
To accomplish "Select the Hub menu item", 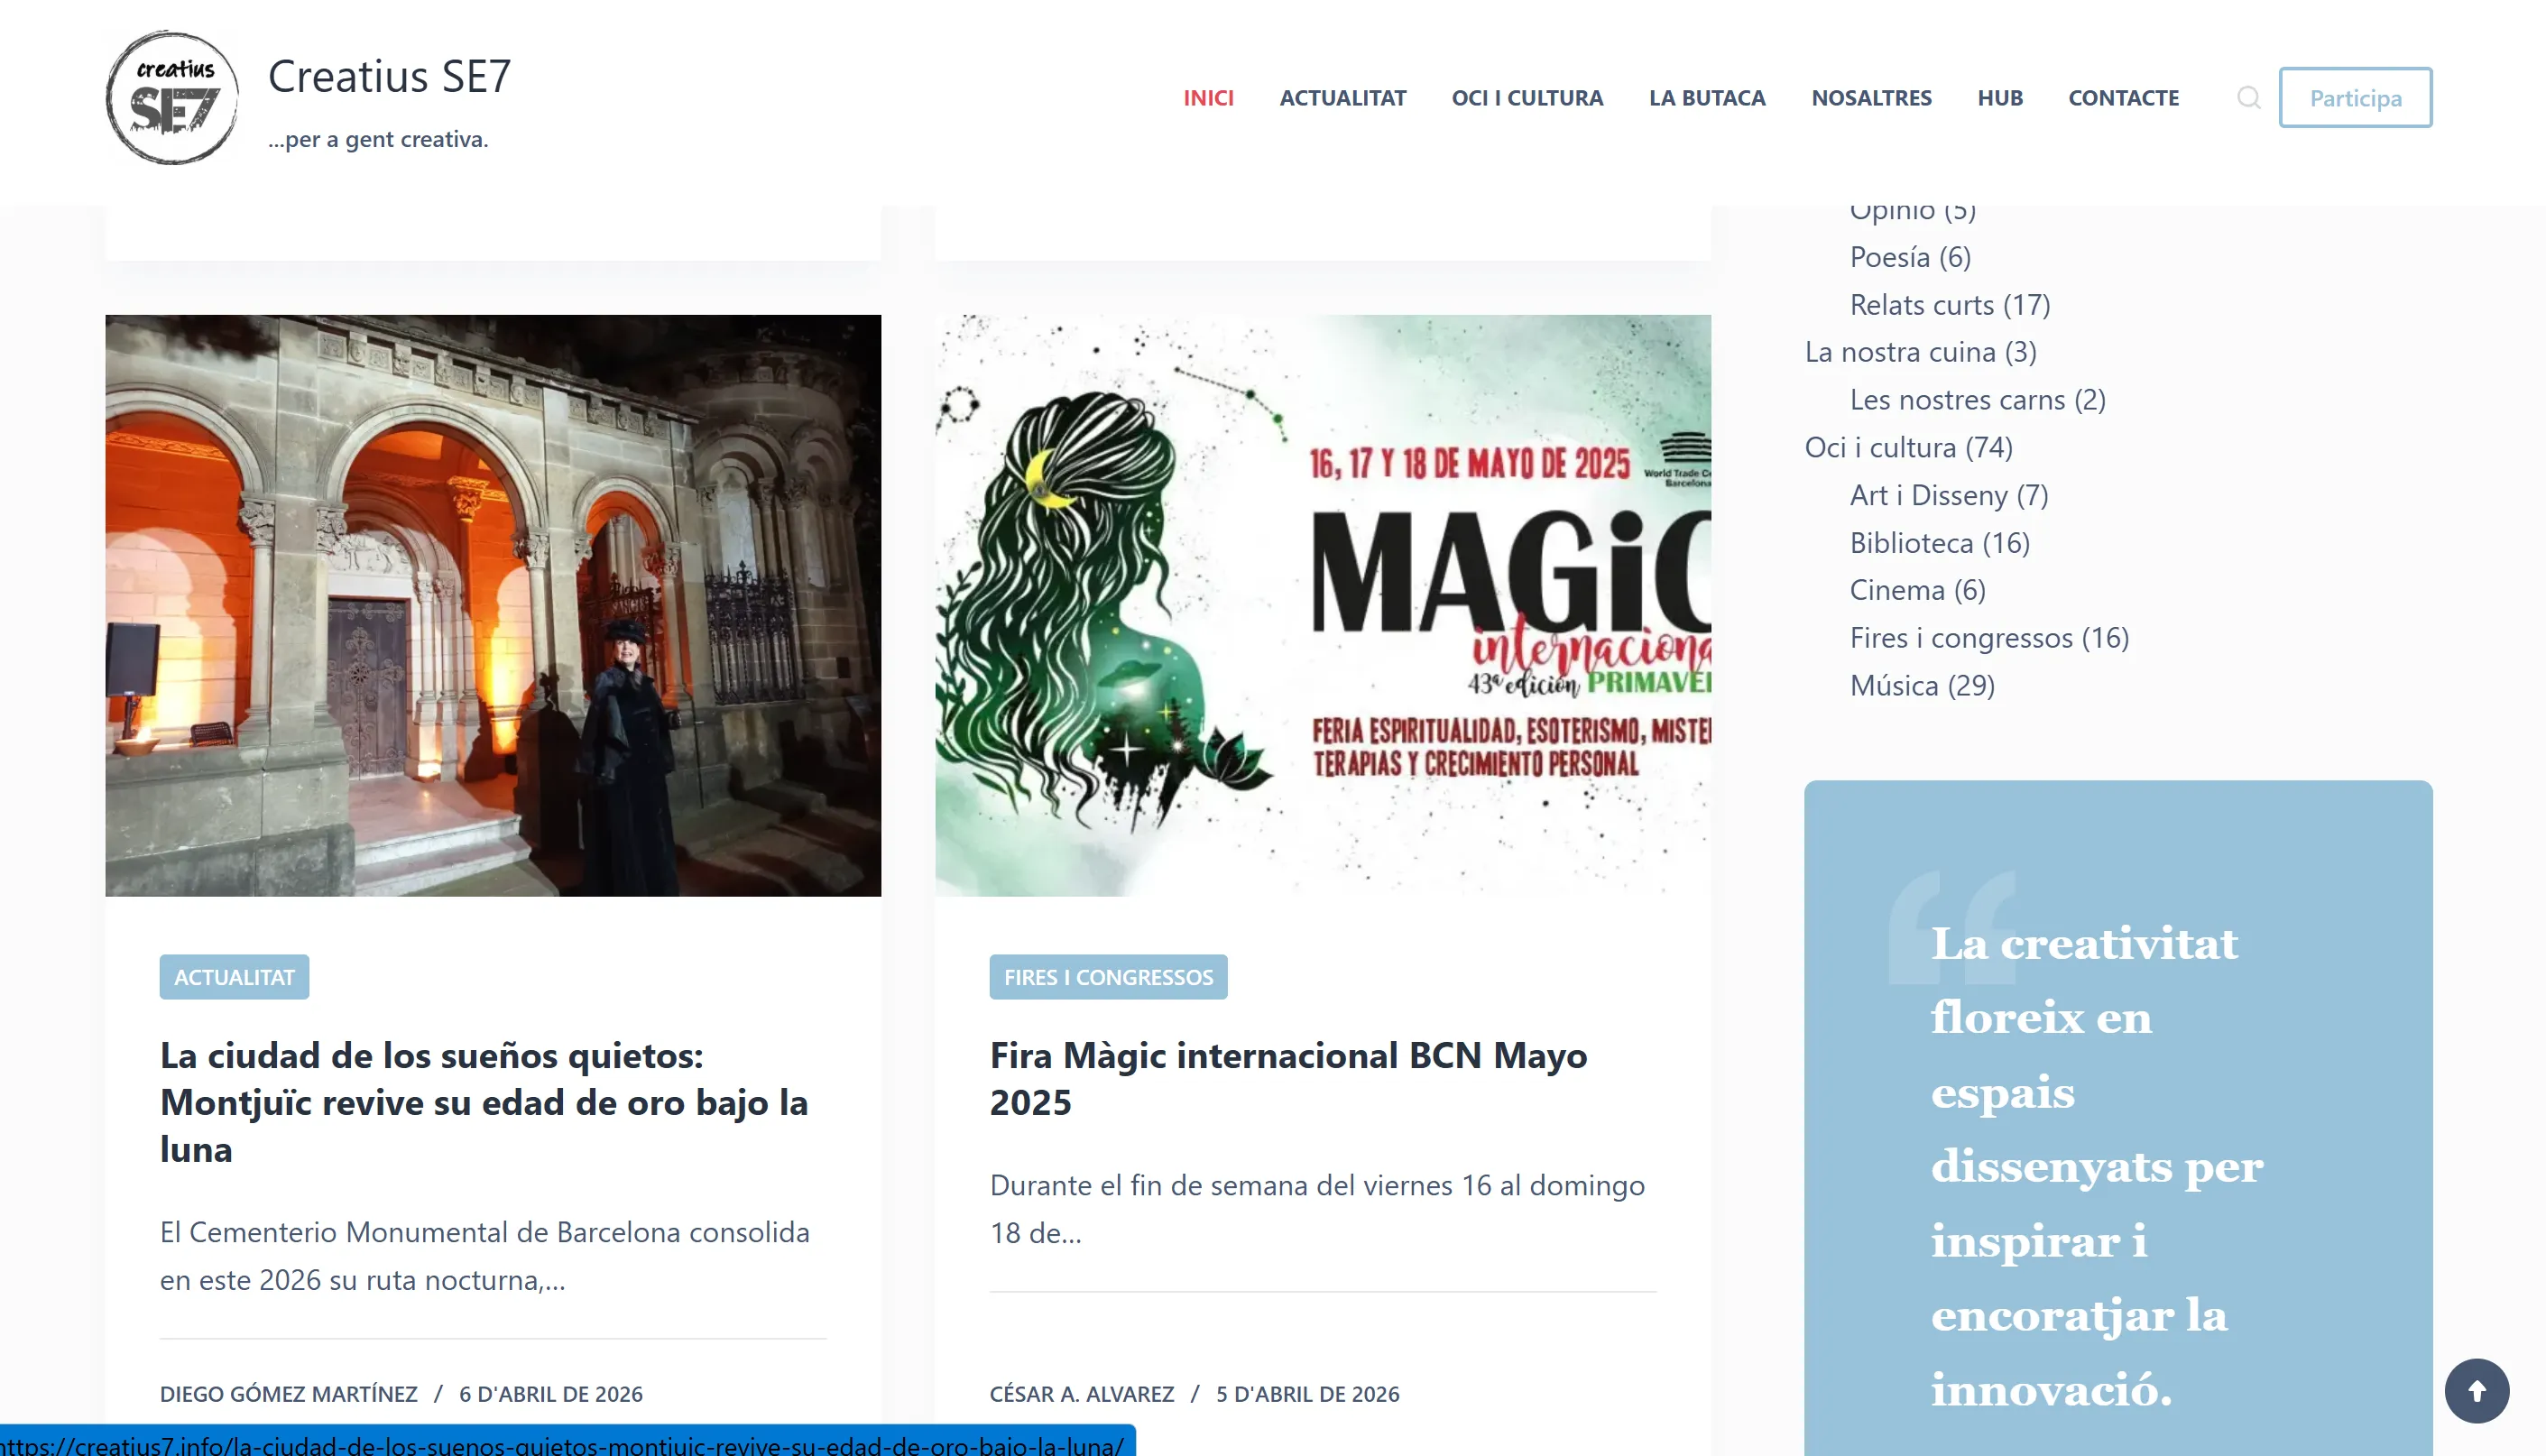I will (1999, 97).
